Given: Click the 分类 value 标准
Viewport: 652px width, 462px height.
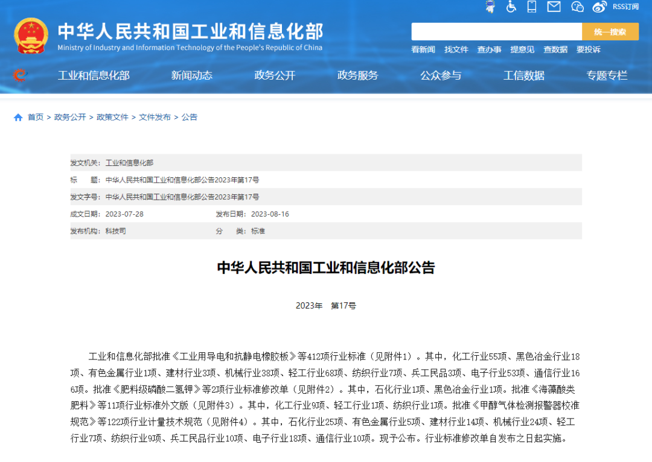Looking at the screenshot, I should (258, 231).
